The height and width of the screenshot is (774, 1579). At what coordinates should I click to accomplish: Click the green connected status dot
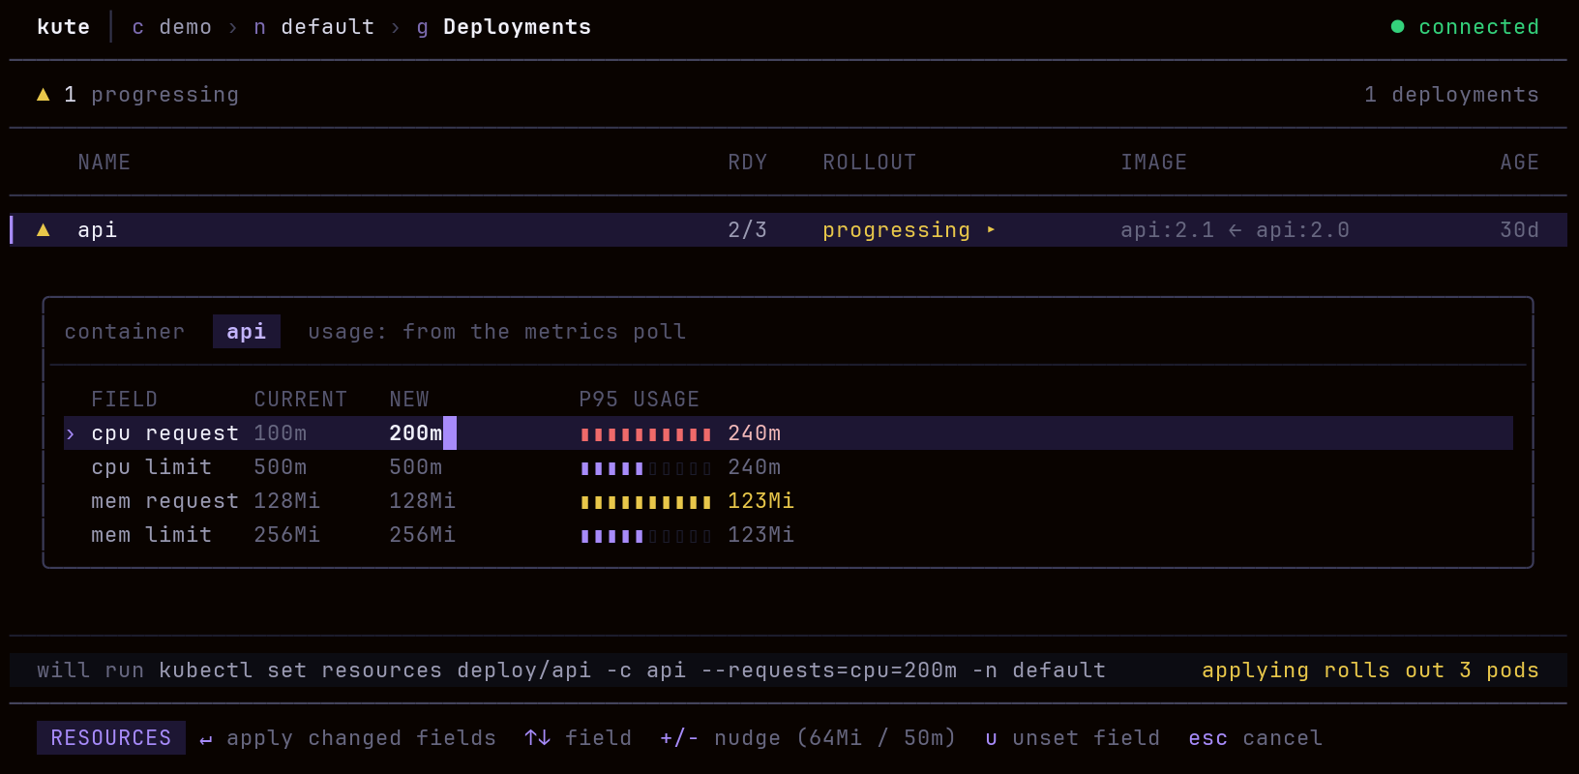tap(1397, 27)
